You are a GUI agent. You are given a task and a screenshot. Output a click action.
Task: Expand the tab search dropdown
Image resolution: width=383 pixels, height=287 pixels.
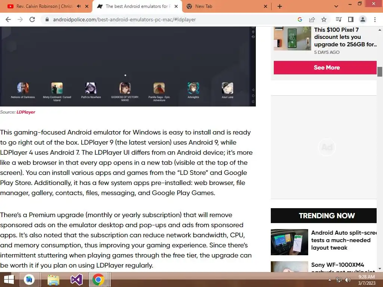336,6
